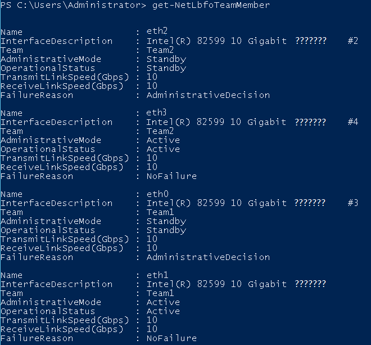This screenshot has height=345, width=371.
Task: Click eth2's AdministrativeDecision failure reason
Action: (x=208, y=95)
